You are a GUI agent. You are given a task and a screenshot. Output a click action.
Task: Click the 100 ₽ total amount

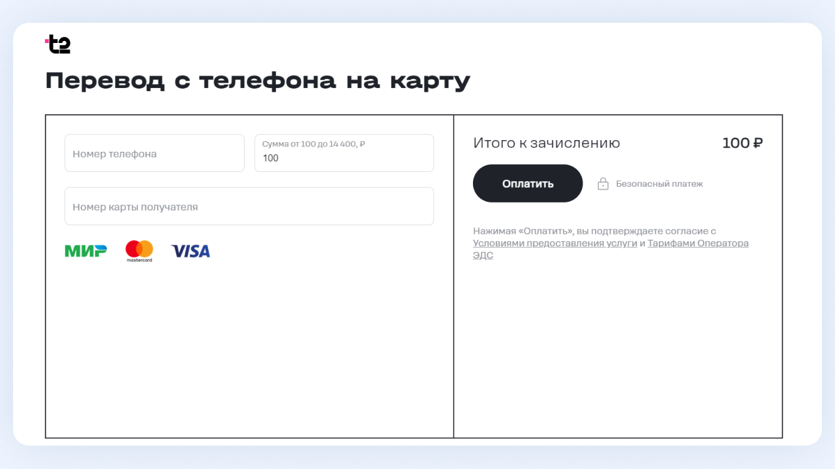(x=742, y=143)
